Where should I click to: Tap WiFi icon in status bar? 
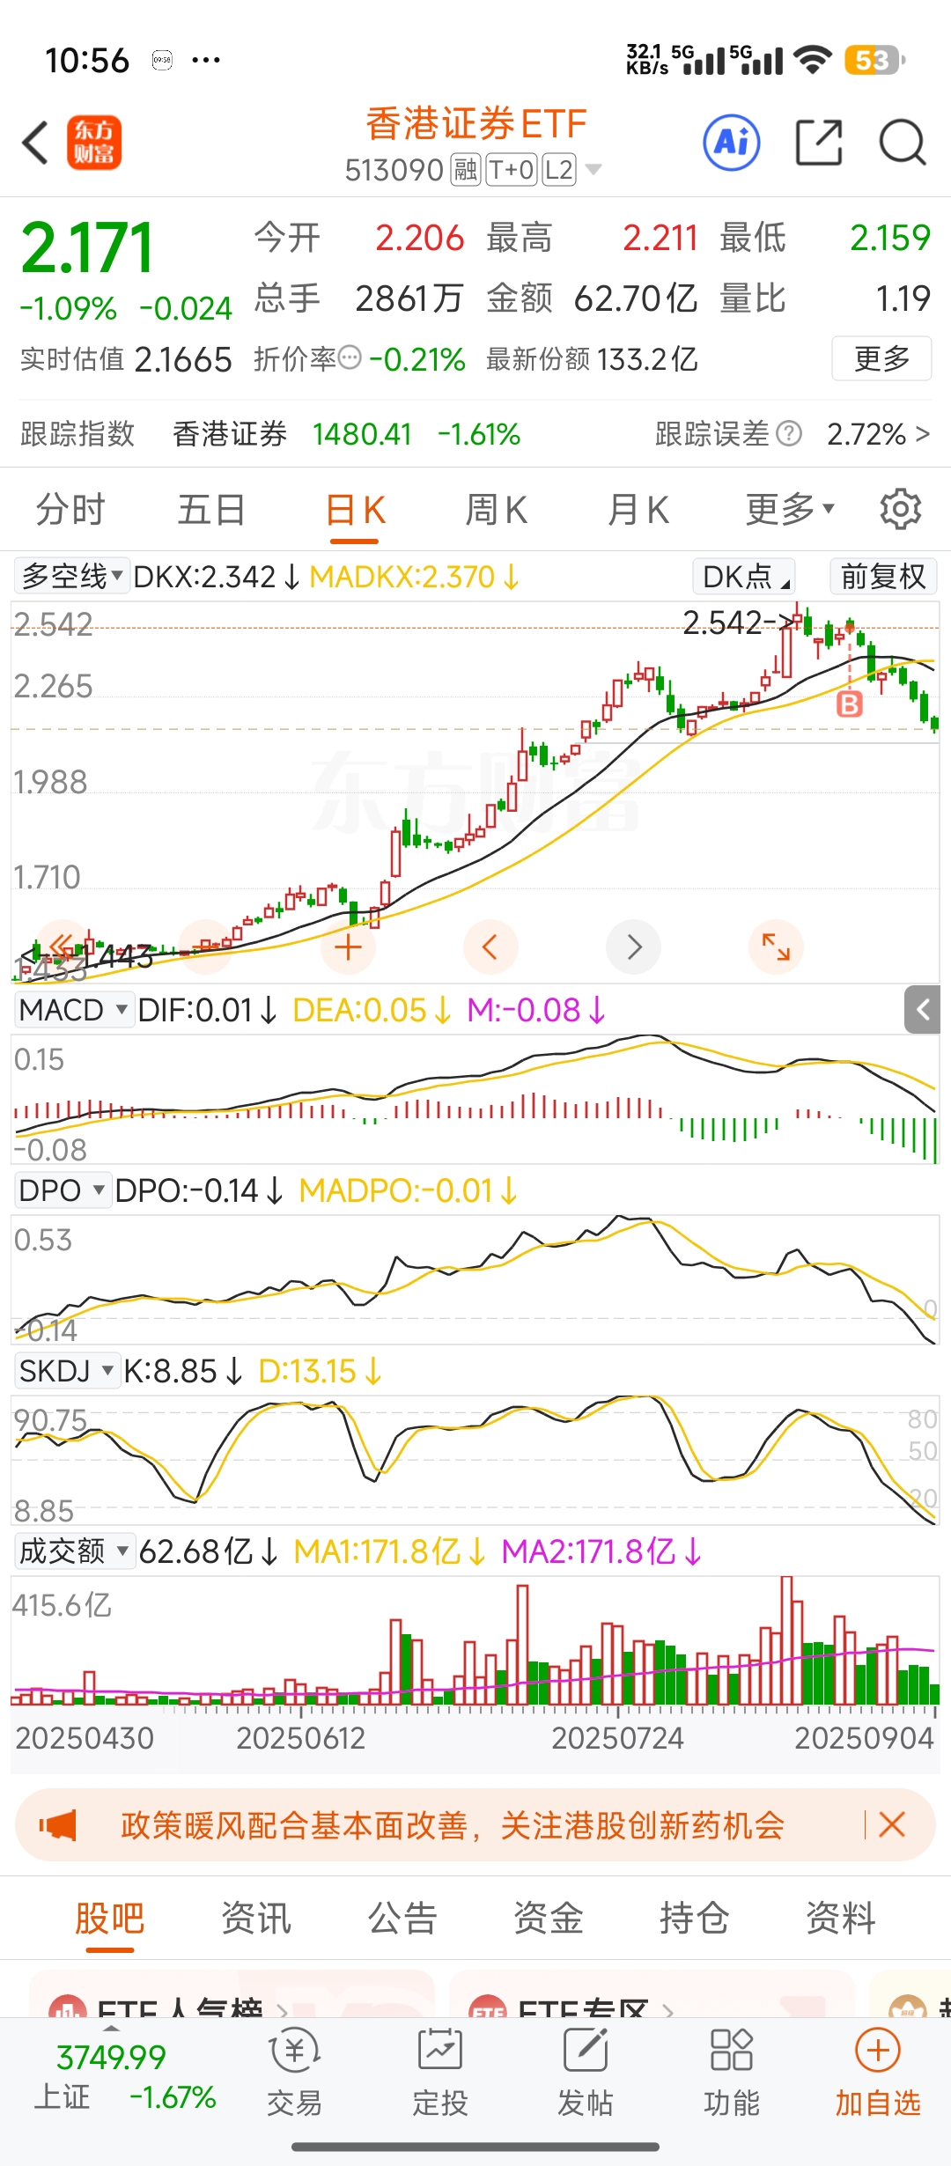[x=812, y=60]
